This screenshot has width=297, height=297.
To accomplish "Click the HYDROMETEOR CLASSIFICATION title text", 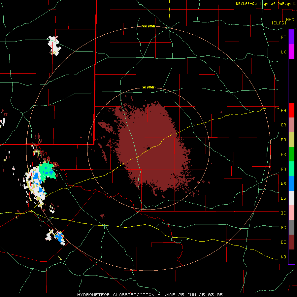I will [x=116, y=295].
